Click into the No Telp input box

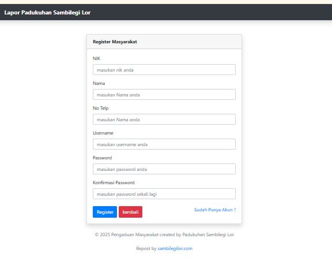(x=164, y=120)
